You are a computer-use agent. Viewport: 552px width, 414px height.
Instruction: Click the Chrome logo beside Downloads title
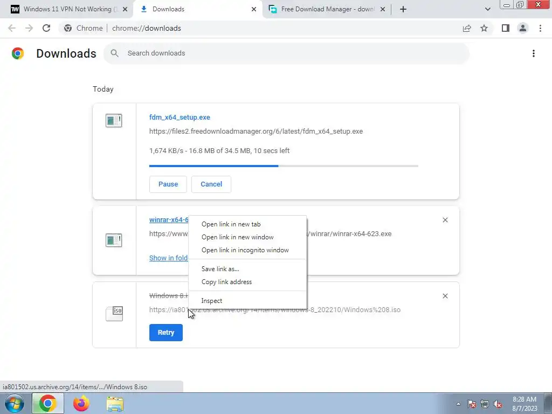coord(18,53)
